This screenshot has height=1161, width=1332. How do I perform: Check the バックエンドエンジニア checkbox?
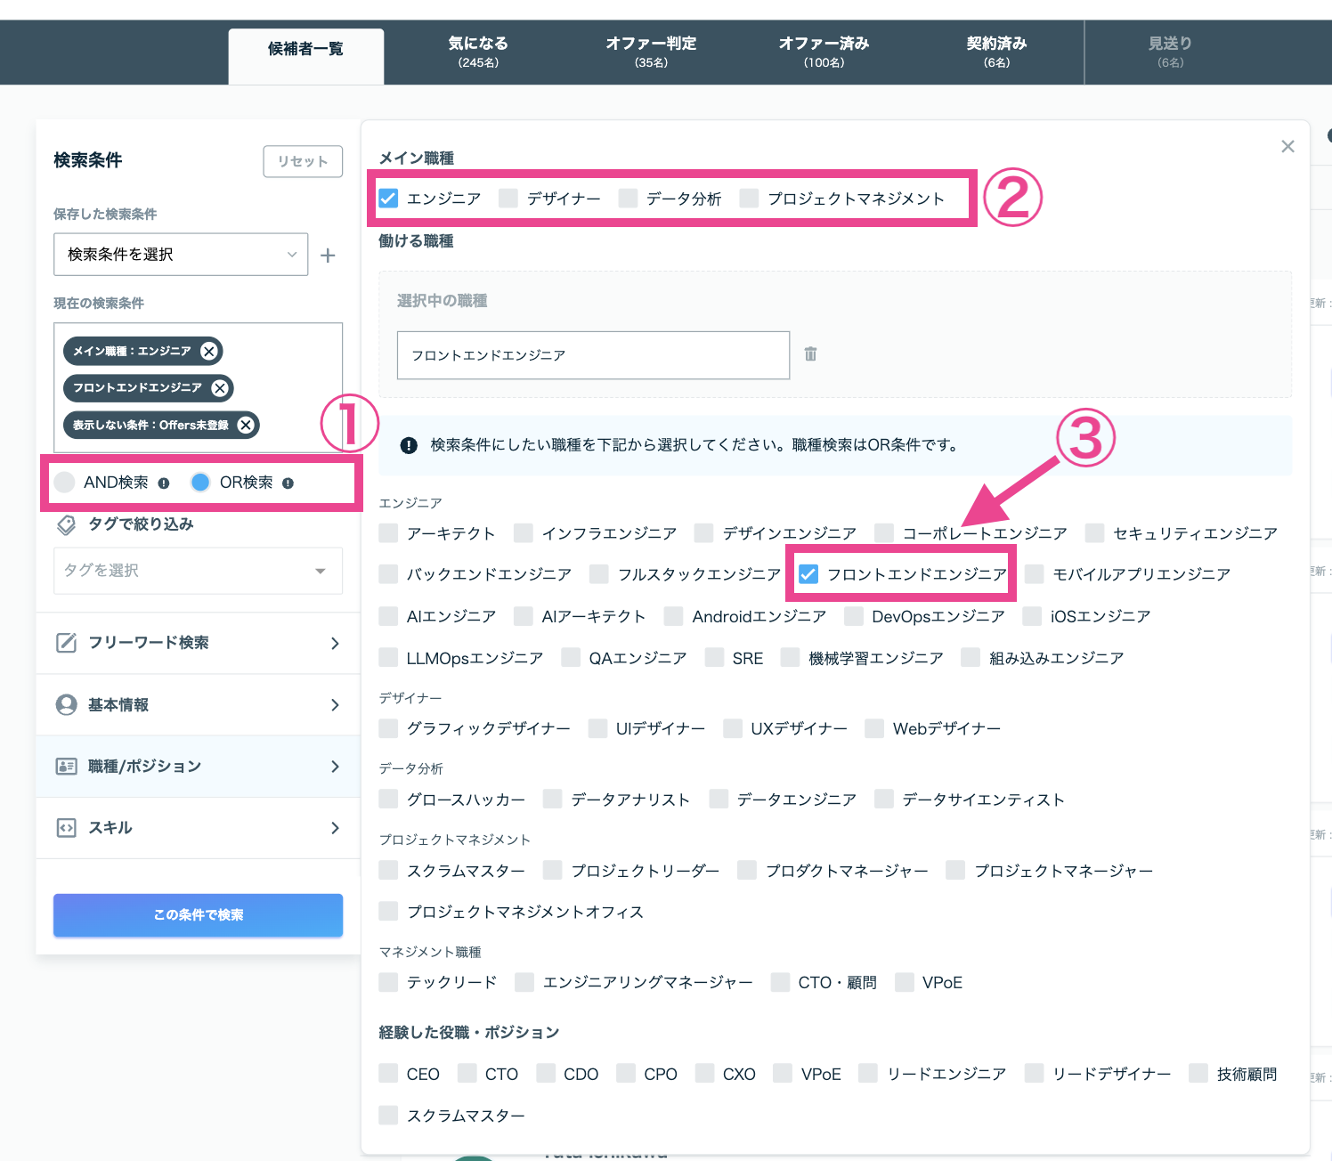[x=388, y=574]
